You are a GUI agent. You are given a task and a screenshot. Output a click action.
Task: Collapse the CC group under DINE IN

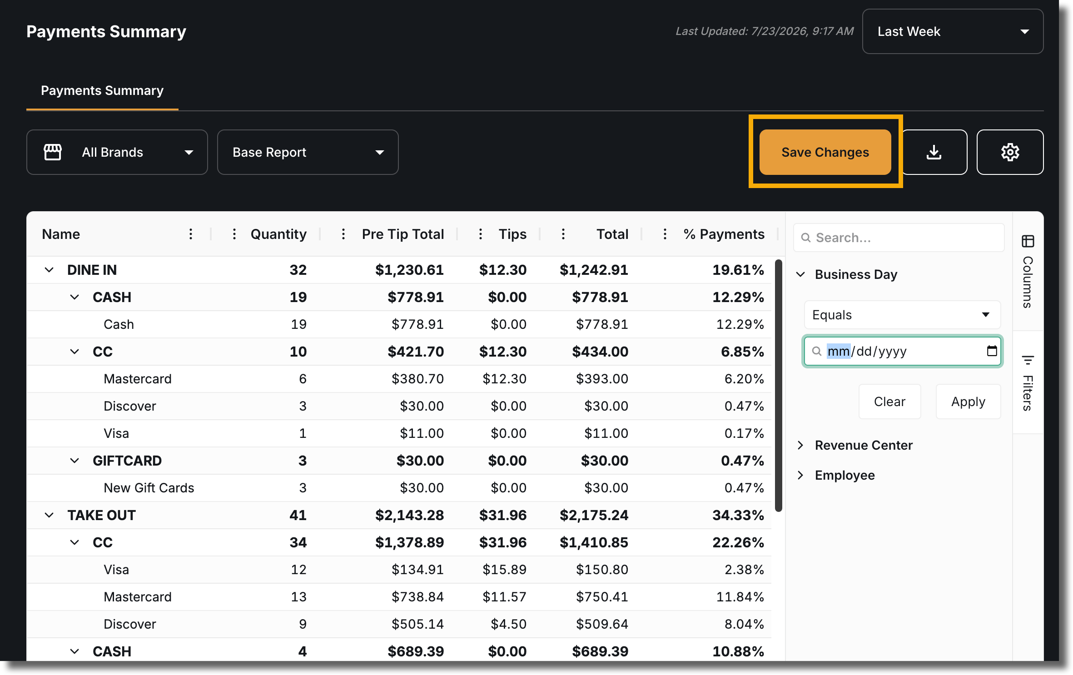(x=75, y=352)
